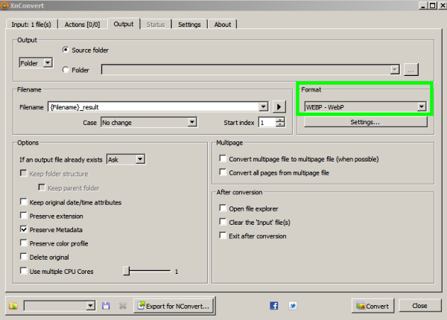Save script with the floppy disk icon
This screenshot has height=320, width=447.
[106, 306]
